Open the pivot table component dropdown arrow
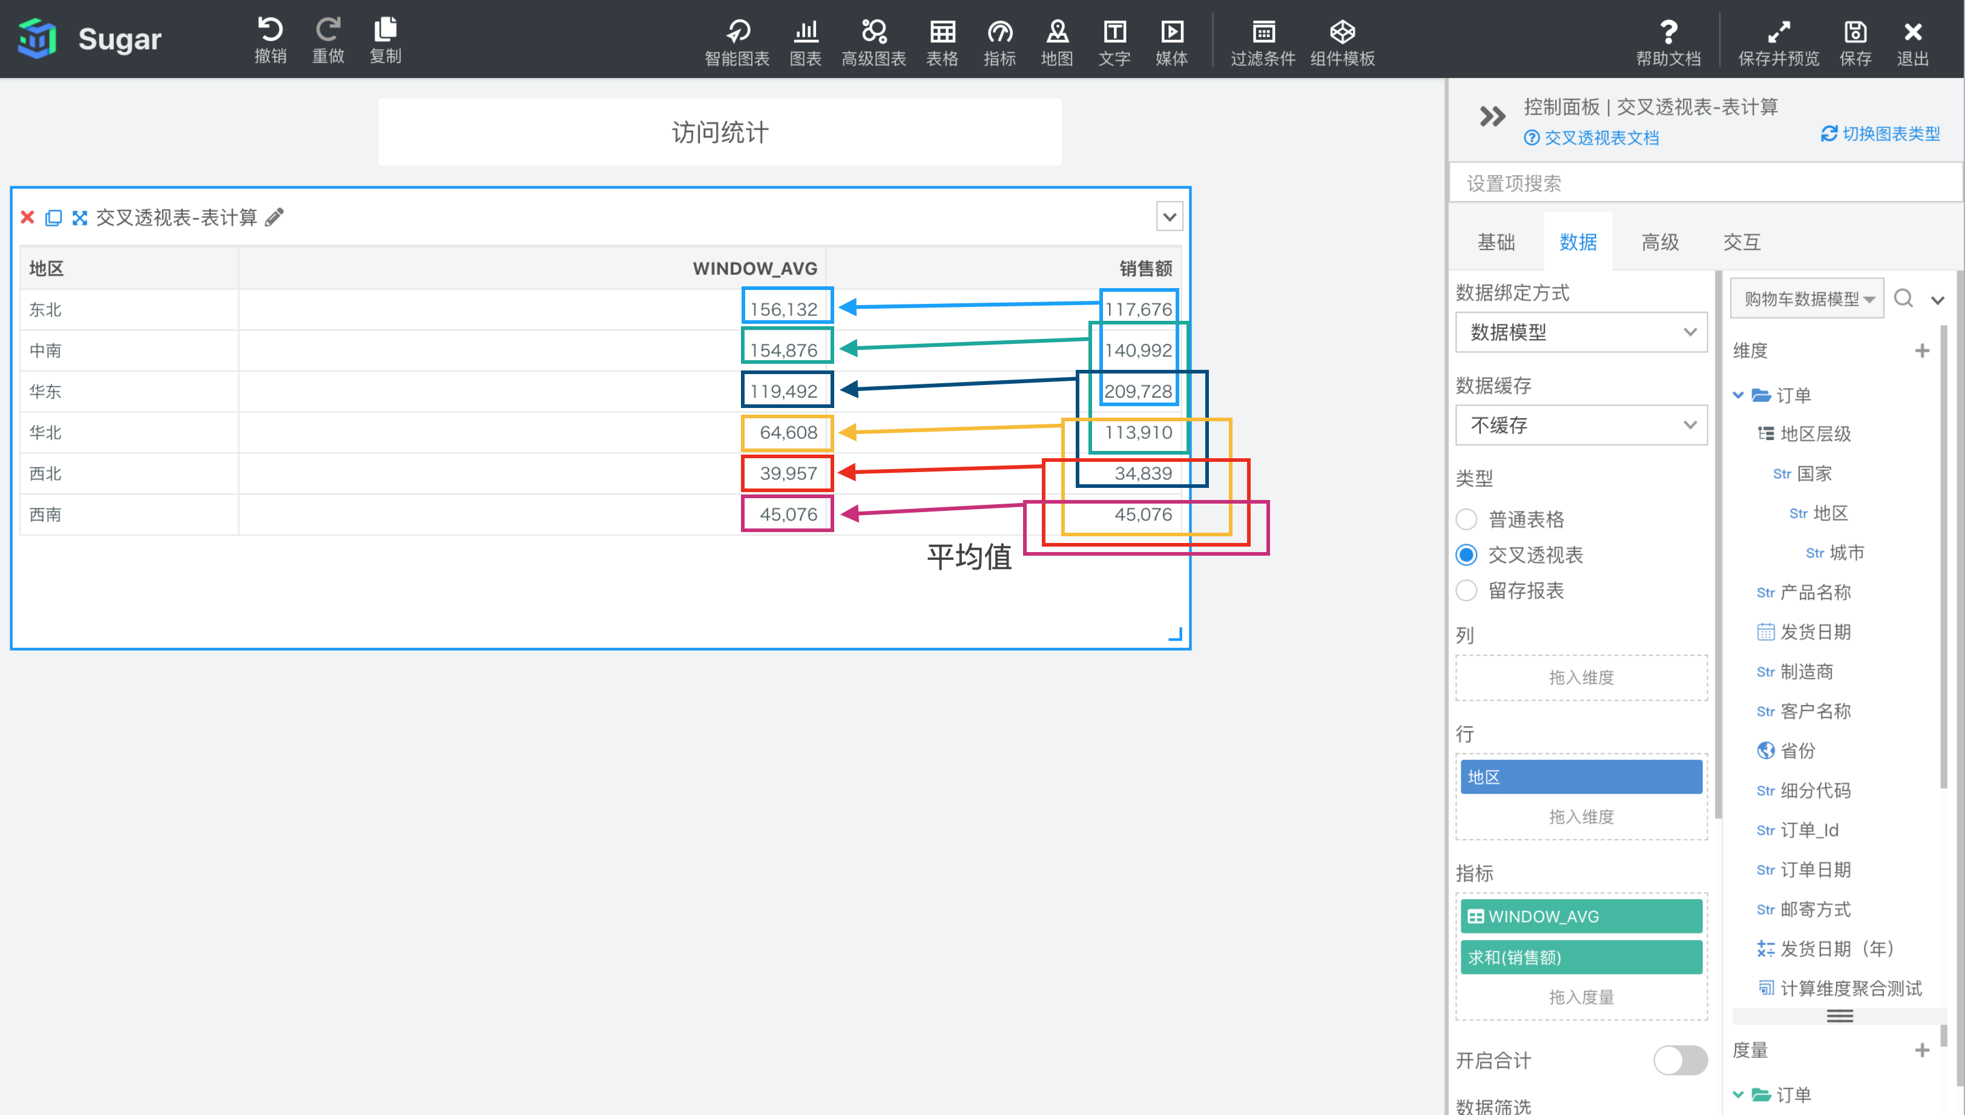Viewport: 1965px width, 1115px height. (1170, 217)
